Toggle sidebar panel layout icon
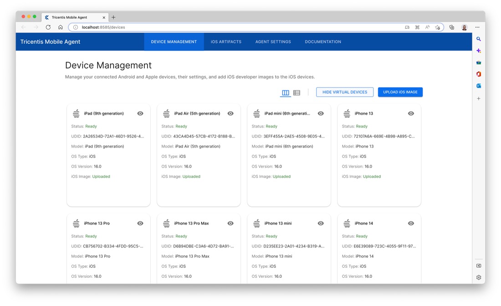501x306 pixels. (479, 266)
